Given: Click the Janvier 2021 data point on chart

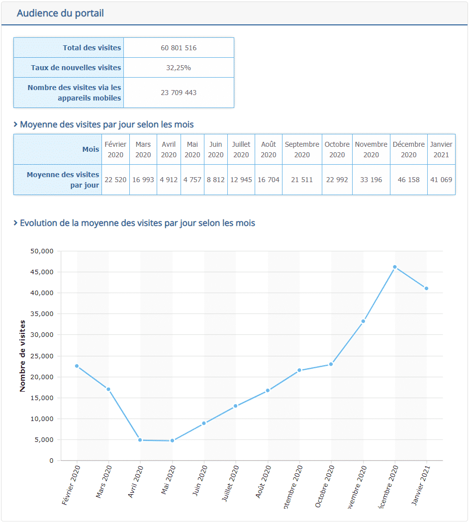Looking at the screenshot, I should click(x=426, y=288).
